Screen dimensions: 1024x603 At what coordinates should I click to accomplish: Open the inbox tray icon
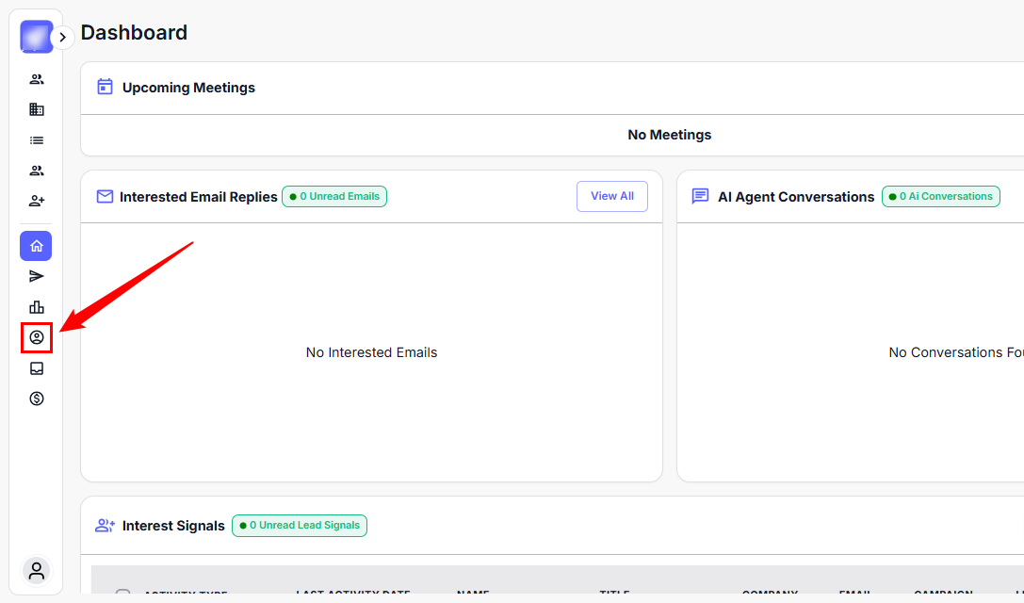37,368
